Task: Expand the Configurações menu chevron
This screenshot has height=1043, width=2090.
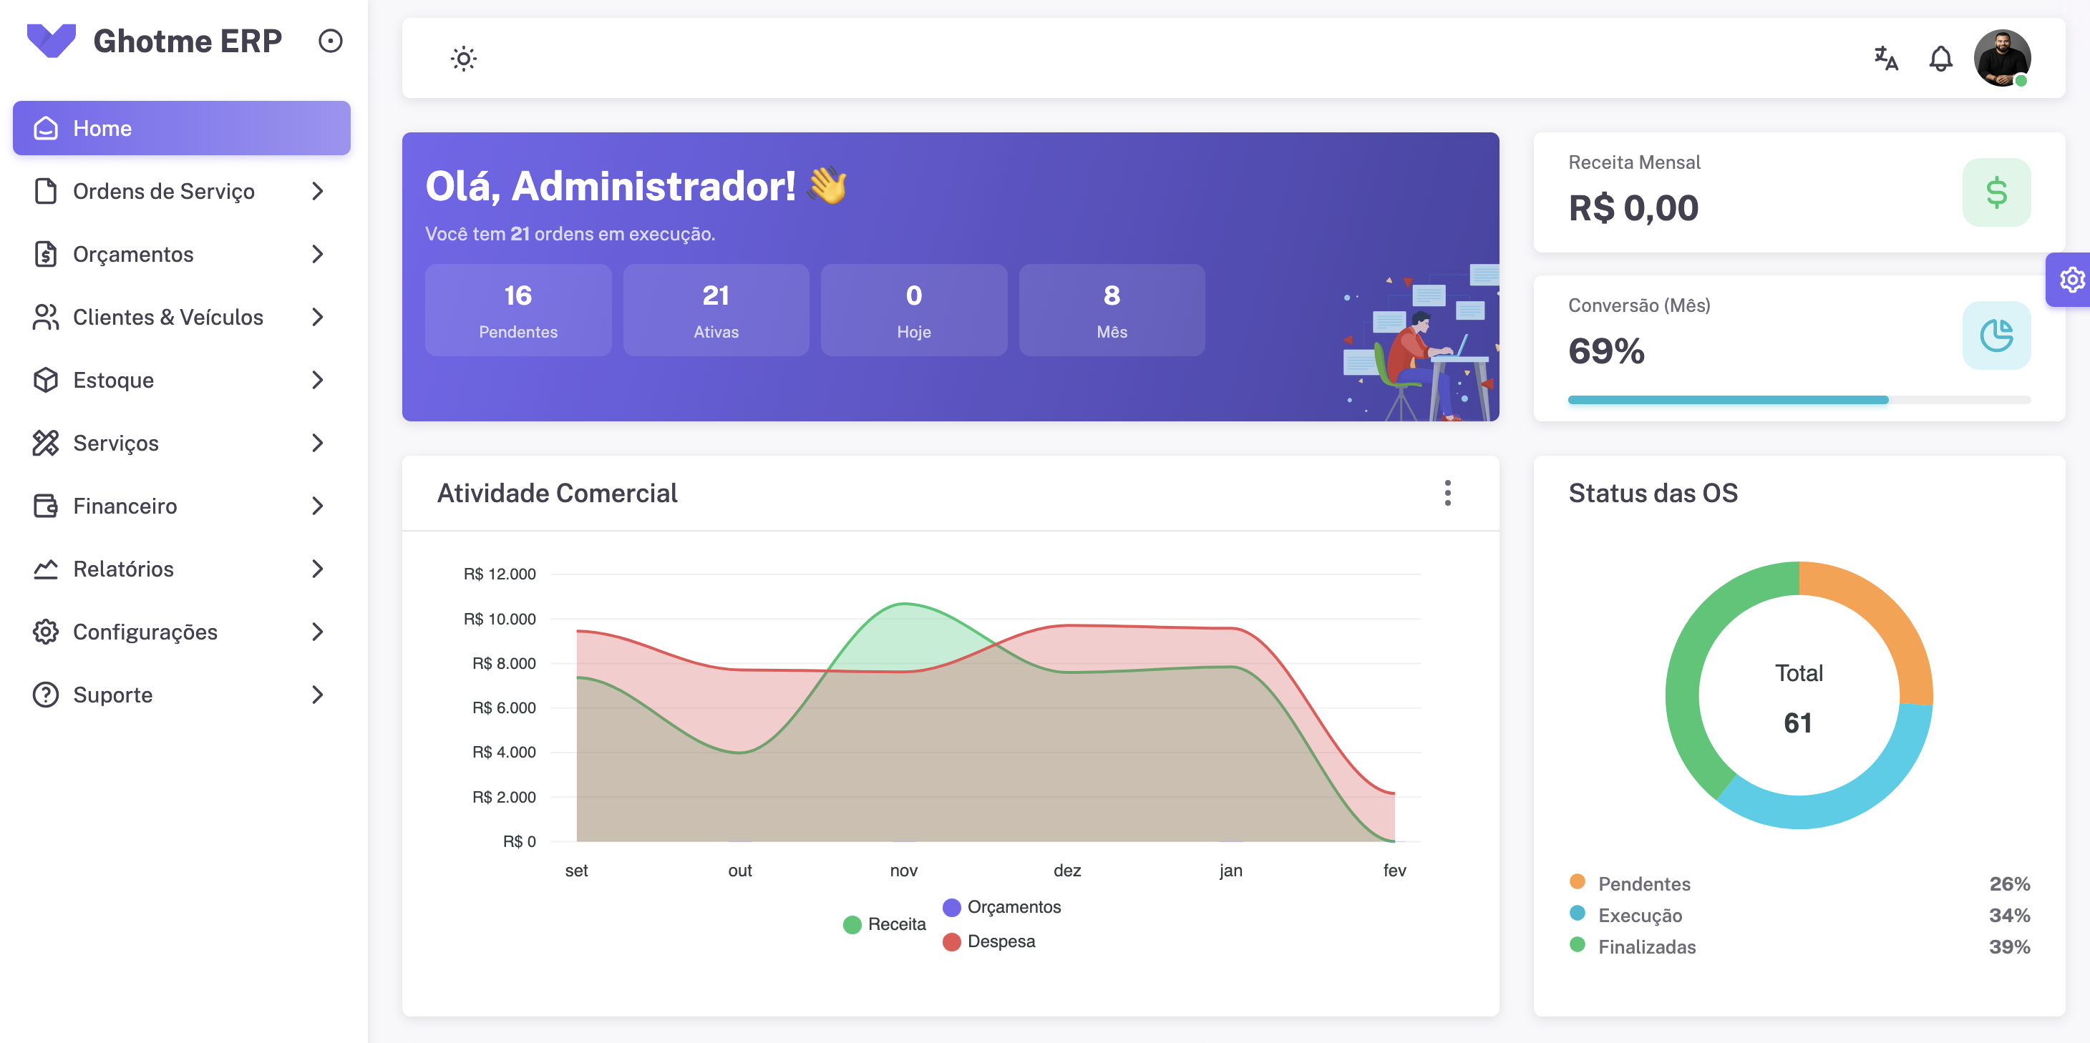Action: point(317,632)
